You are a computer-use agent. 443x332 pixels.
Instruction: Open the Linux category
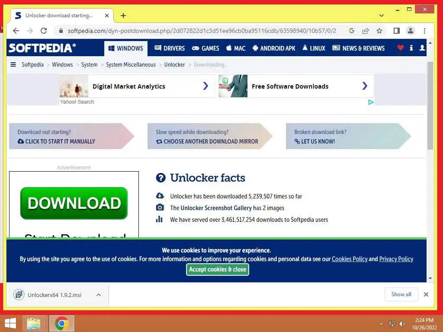coord(314,48)
